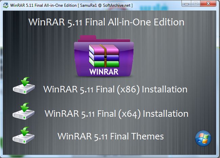Click the disabled maximize button
The image size is (220, 158).
pos(196,3)
